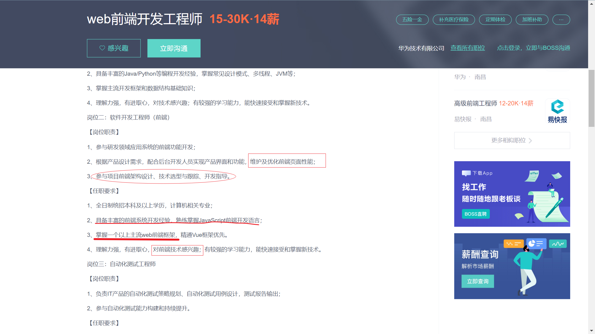The height and width of the screenshot is (334, 595).
Task: Click the BOSS直聘 button on app banner
Action: pyautogui.click(x=475, y=214)
